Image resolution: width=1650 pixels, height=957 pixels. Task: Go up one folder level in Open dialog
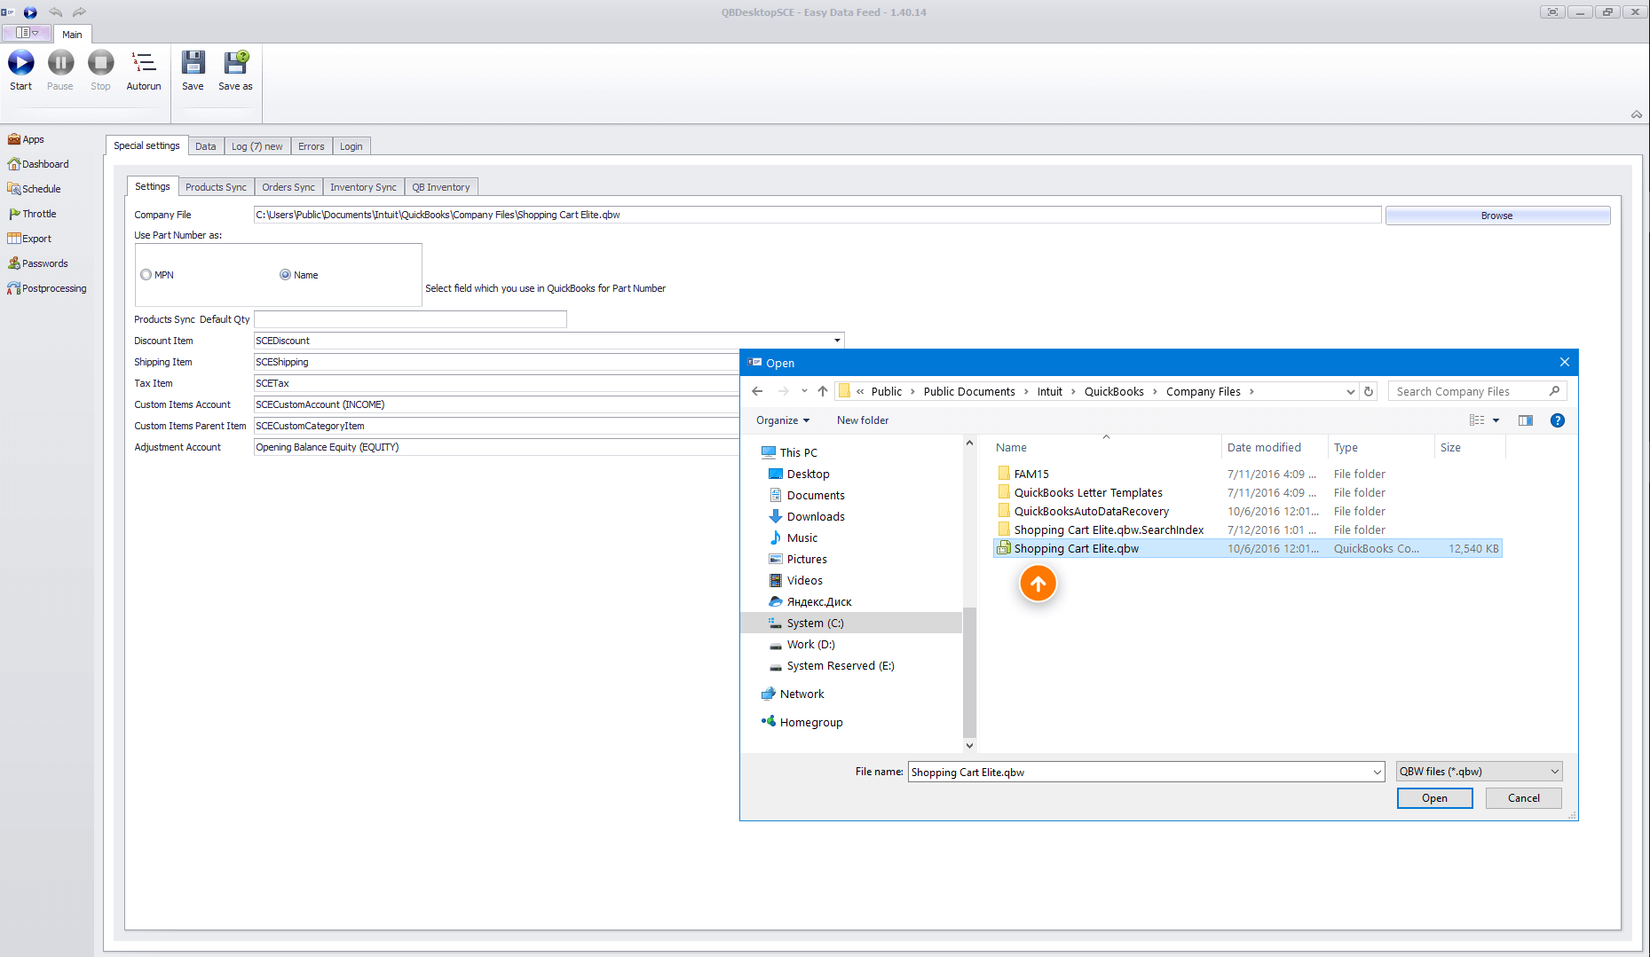823,391
